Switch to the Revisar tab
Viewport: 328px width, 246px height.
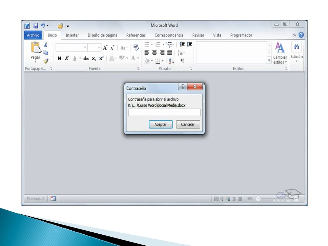(198, 35)
